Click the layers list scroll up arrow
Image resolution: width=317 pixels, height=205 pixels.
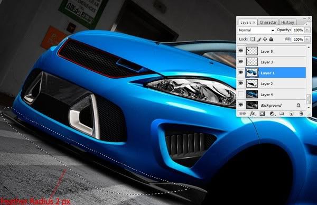[x=309, y=48]
